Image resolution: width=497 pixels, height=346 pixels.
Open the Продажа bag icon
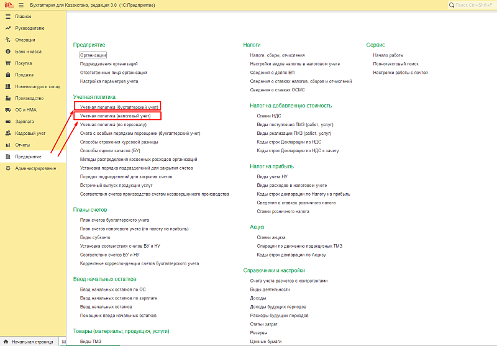[x=8, y=75]
